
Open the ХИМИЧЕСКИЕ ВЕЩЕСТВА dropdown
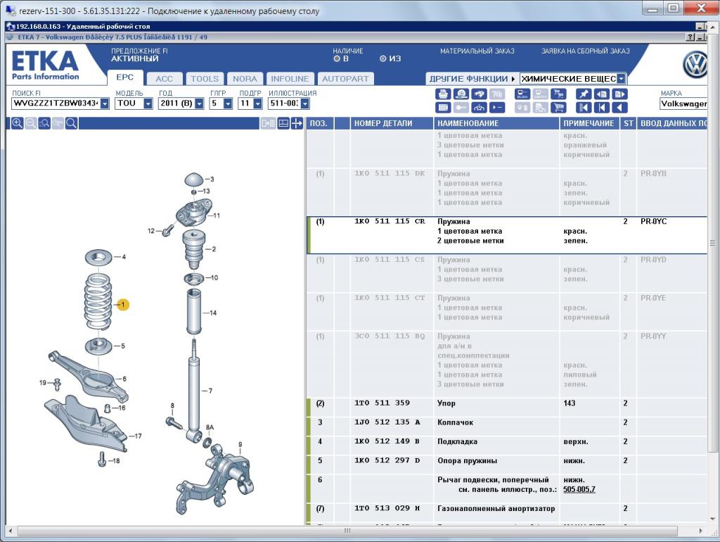pyautogui.click(x=621, y=79)
